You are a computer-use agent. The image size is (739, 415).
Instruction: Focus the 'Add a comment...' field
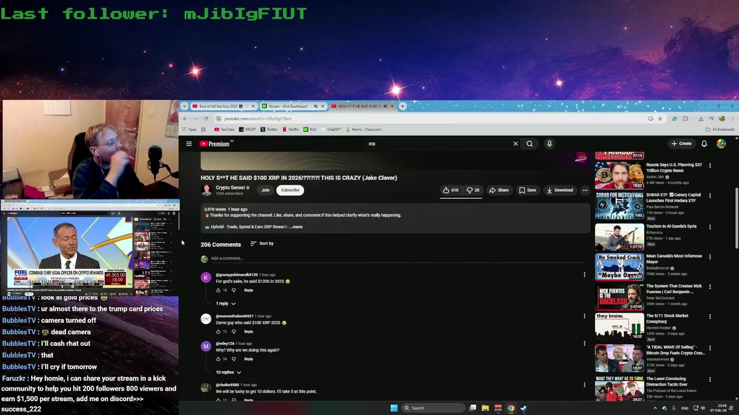398,258
